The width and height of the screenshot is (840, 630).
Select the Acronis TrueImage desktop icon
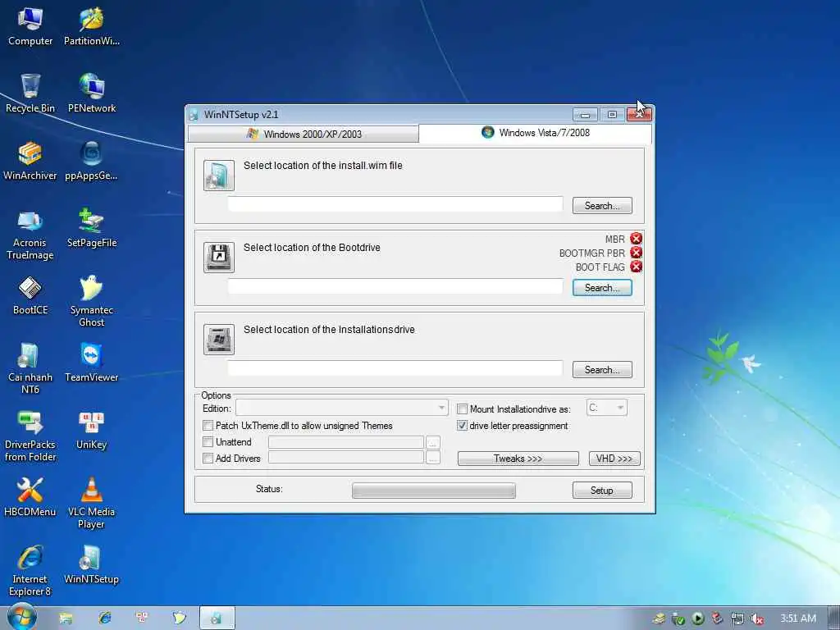(x=30, y=235)
